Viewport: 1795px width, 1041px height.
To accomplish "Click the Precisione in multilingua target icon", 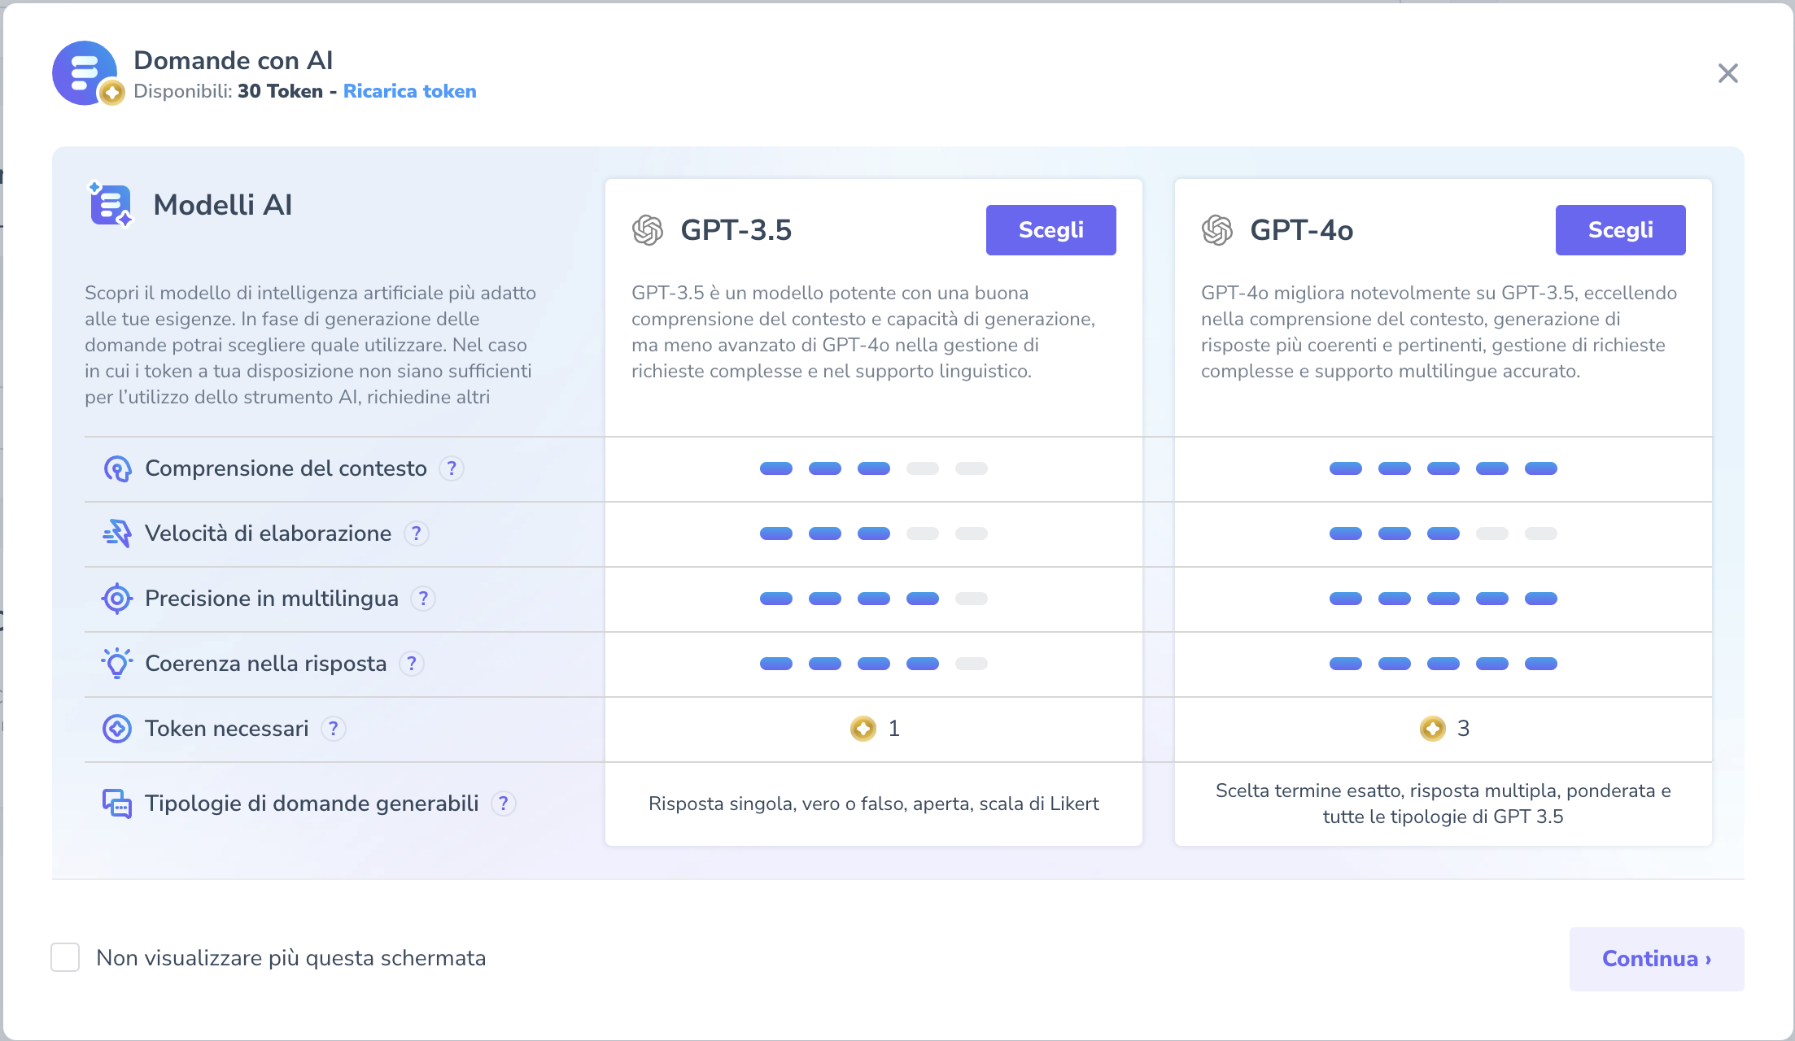I will pyautogui.click(x=117, y=599).
